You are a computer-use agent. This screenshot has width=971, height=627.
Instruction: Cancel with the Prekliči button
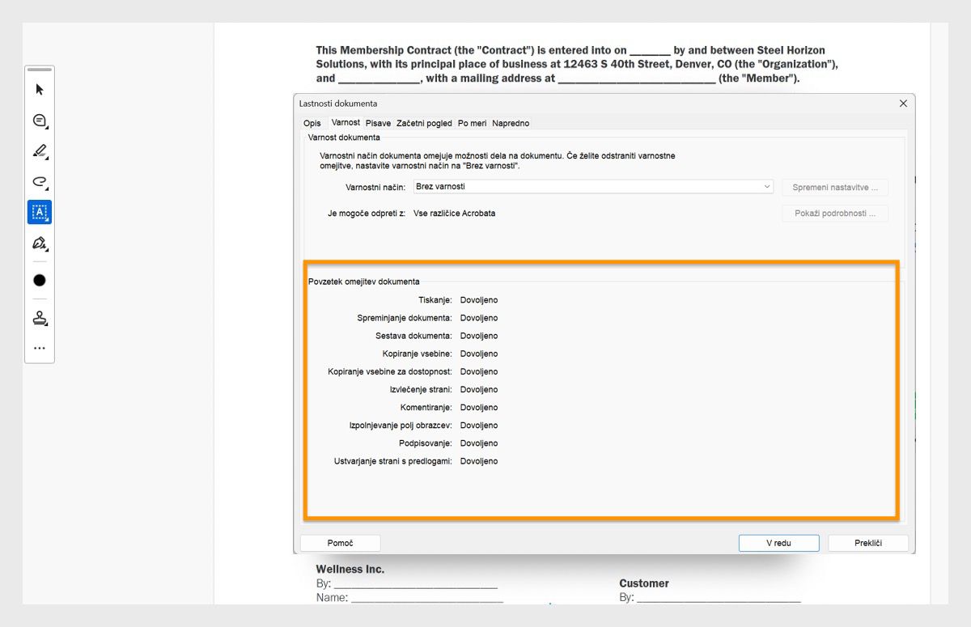pyautogui.click(x=868, y=543)
